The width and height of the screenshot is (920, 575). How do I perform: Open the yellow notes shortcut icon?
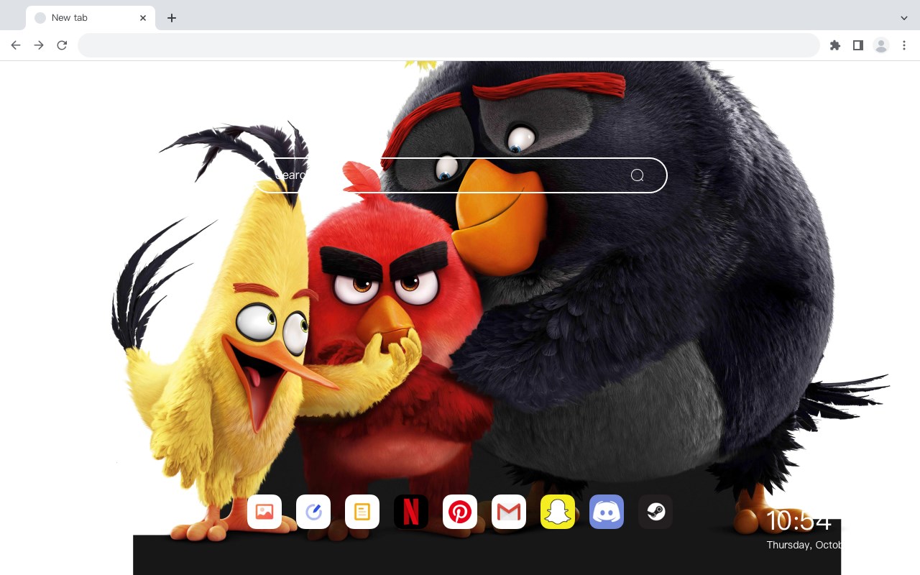click(362, 512)
